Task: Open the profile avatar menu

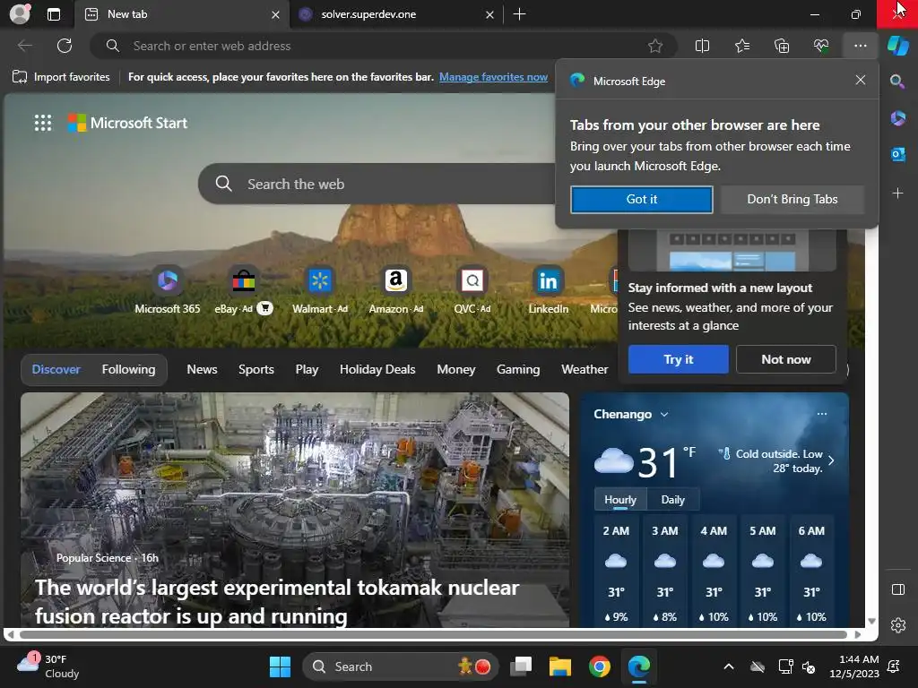Action: (x=20, y=14)
